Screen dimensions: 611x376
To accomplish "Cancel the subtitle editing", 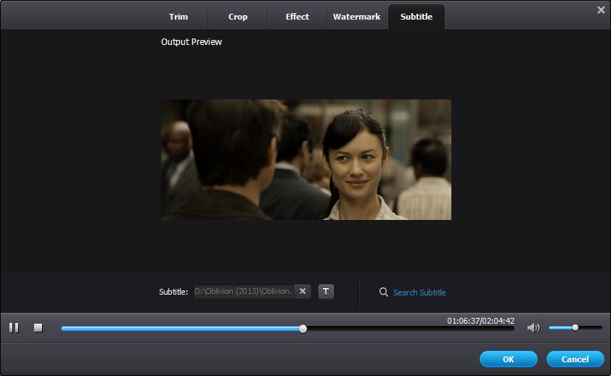I will click(x=575, y=359).
